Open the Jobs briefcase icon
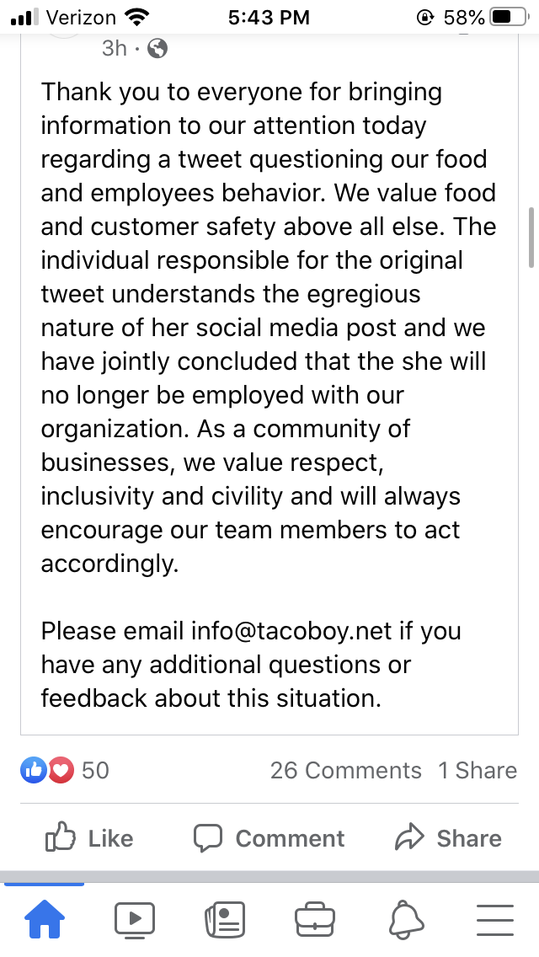The height and width of the screenshot is (957, 539). point(315,919)
